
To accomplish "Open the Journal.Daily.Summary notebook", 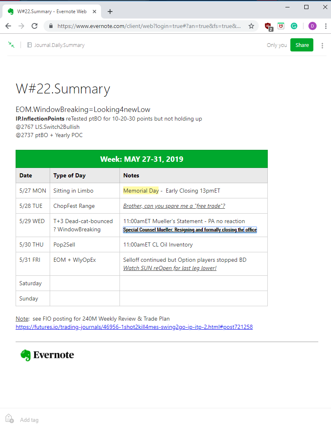I will [x=56, y=45].
